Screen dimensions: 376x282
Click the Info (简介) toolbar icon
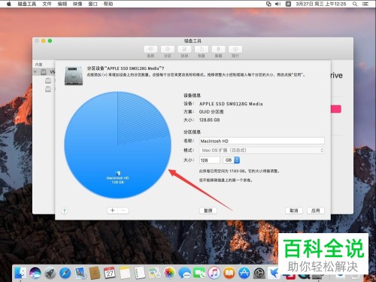[x=235, y=49]
